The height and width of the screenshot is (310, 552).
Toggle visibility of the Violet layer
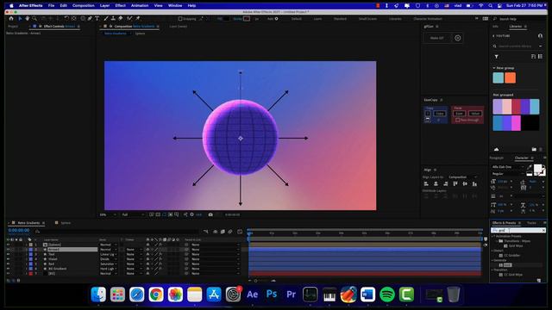click(8, 259)
